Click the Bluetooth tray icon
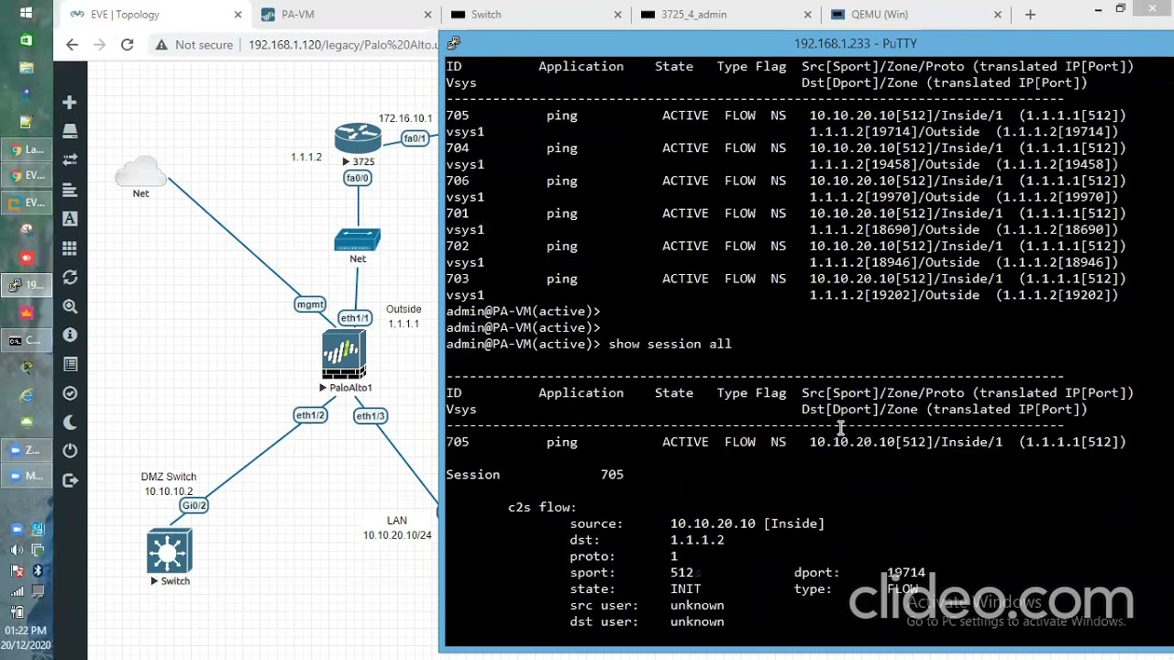 (x=38, y=571)
